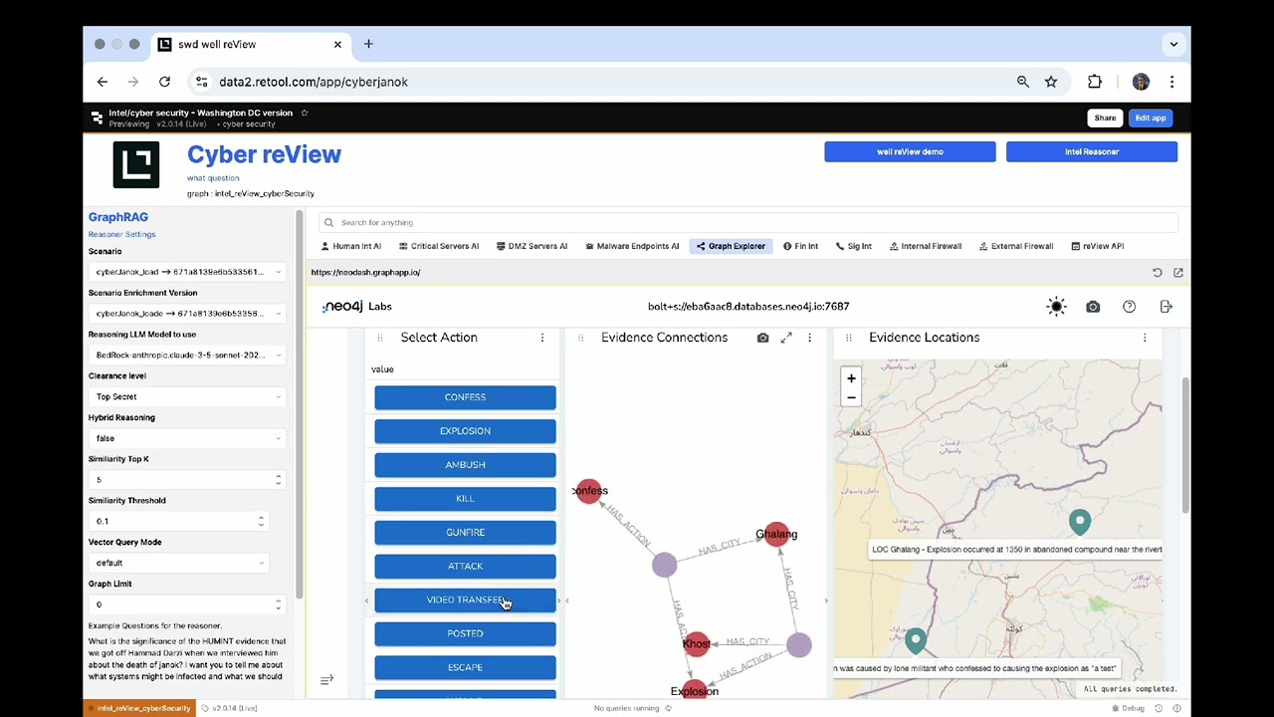Star the app in preview bar
This screenshot has height=717, width=1274.
(x=305, y=113)
